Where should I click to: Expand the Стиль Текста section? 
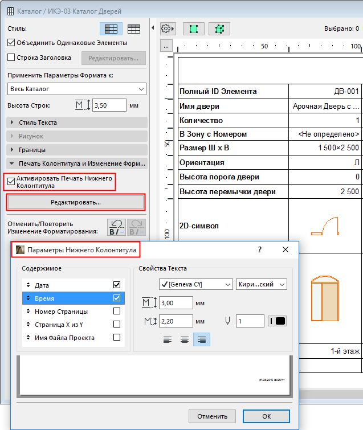point(77,122)
